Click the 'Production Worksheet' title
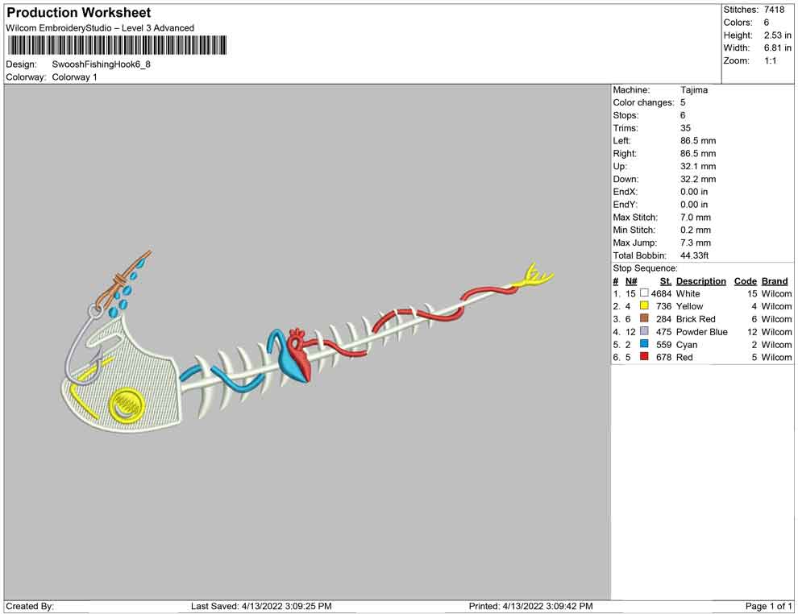 (79, 13)
